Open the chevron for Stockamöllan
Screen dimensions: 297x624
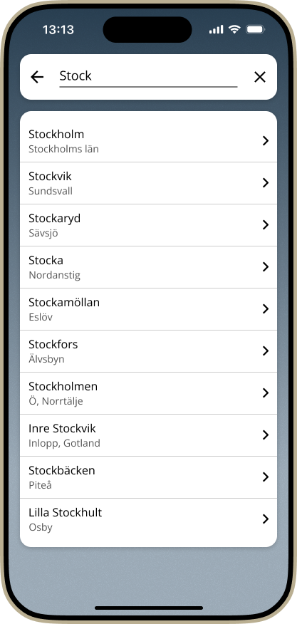coord(266,309)
